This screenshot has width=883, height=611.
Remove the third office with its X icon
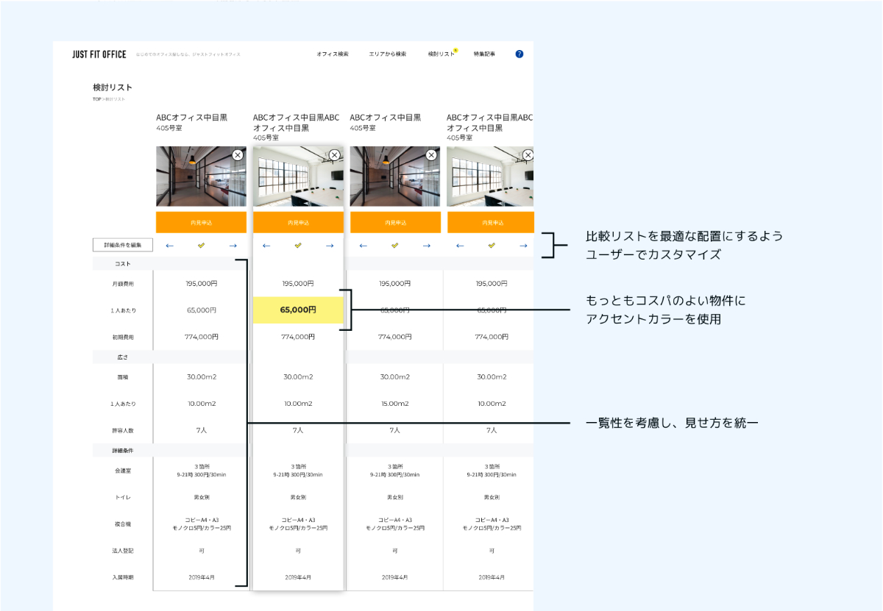(431, 155)
